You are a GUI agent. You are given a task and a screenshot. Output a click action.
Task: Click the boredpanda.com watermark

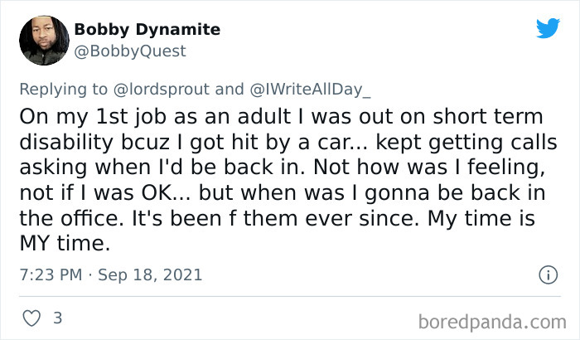(492, 318)
